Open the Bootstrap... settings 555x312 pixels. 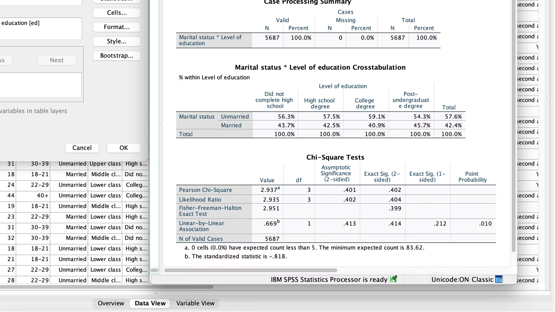click(117, 56)
